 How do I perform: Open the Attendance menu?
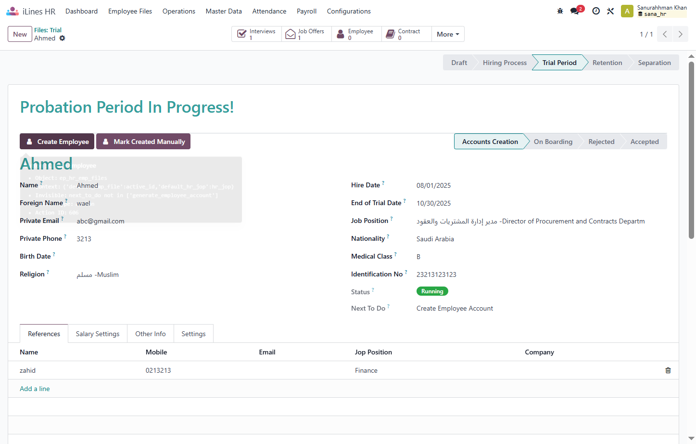[269, 11]
